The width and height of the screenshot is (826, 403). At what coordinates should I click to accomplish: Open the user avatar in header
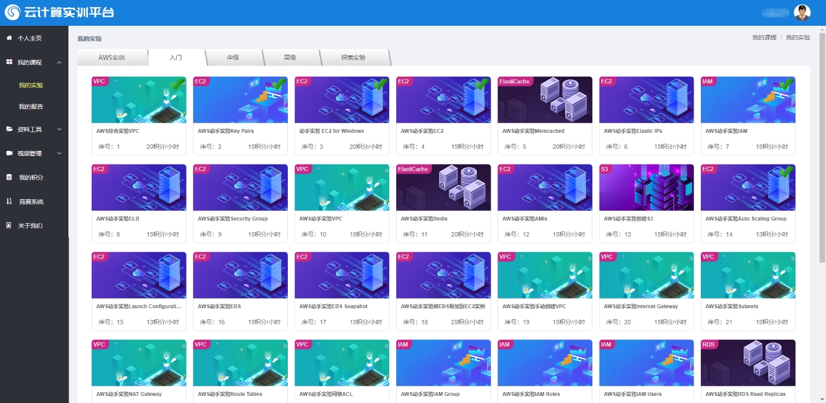coord(802,12)
